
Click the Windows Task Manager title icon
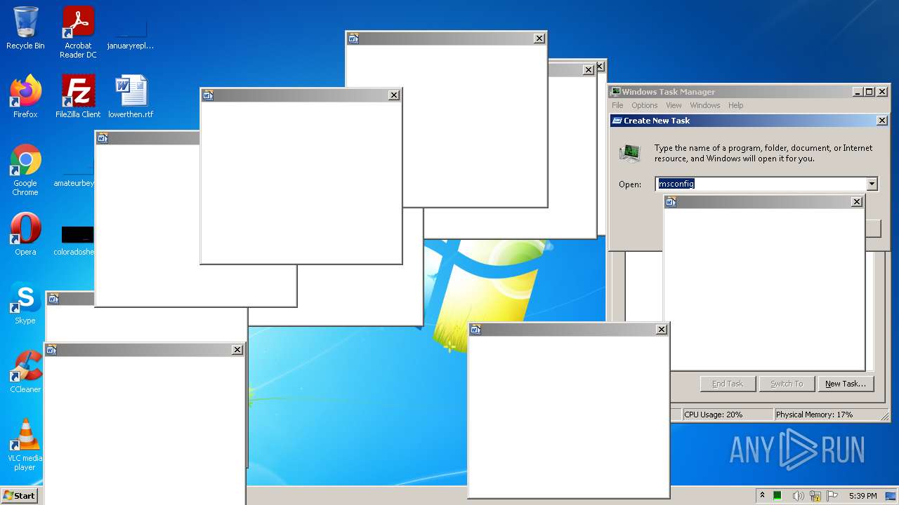615,91
